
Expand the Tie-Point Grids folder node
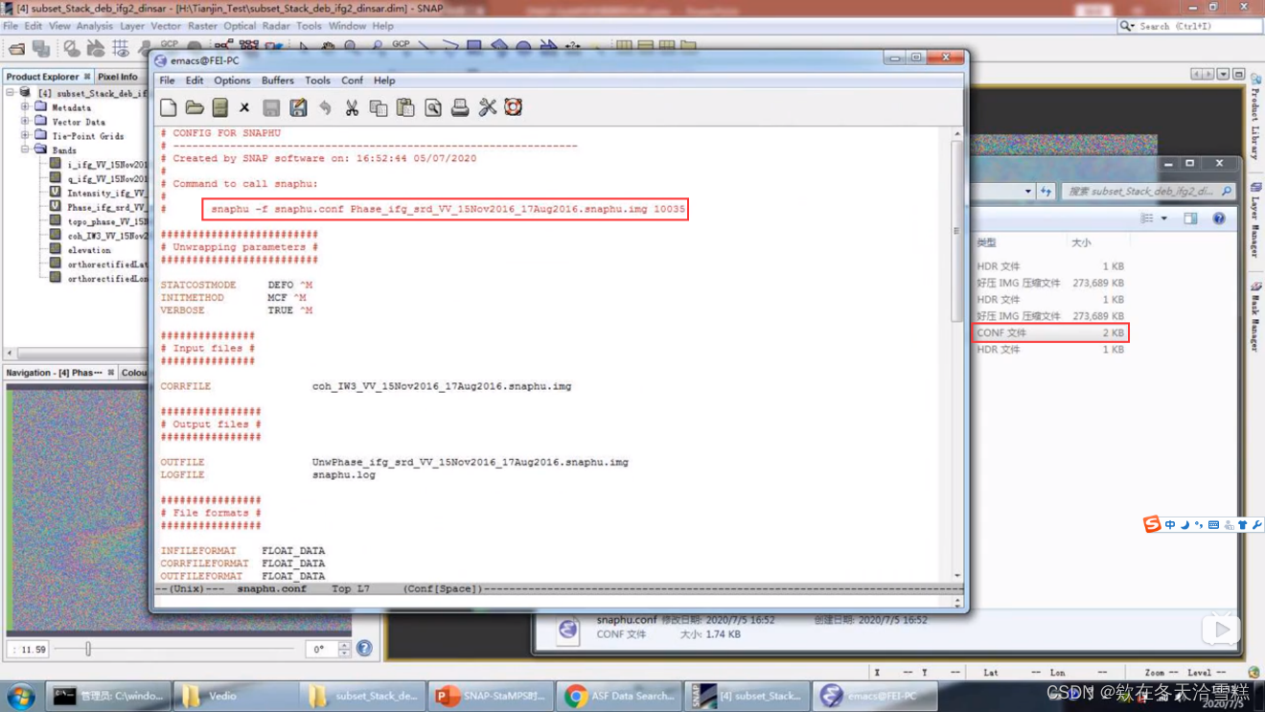(25, 135)
